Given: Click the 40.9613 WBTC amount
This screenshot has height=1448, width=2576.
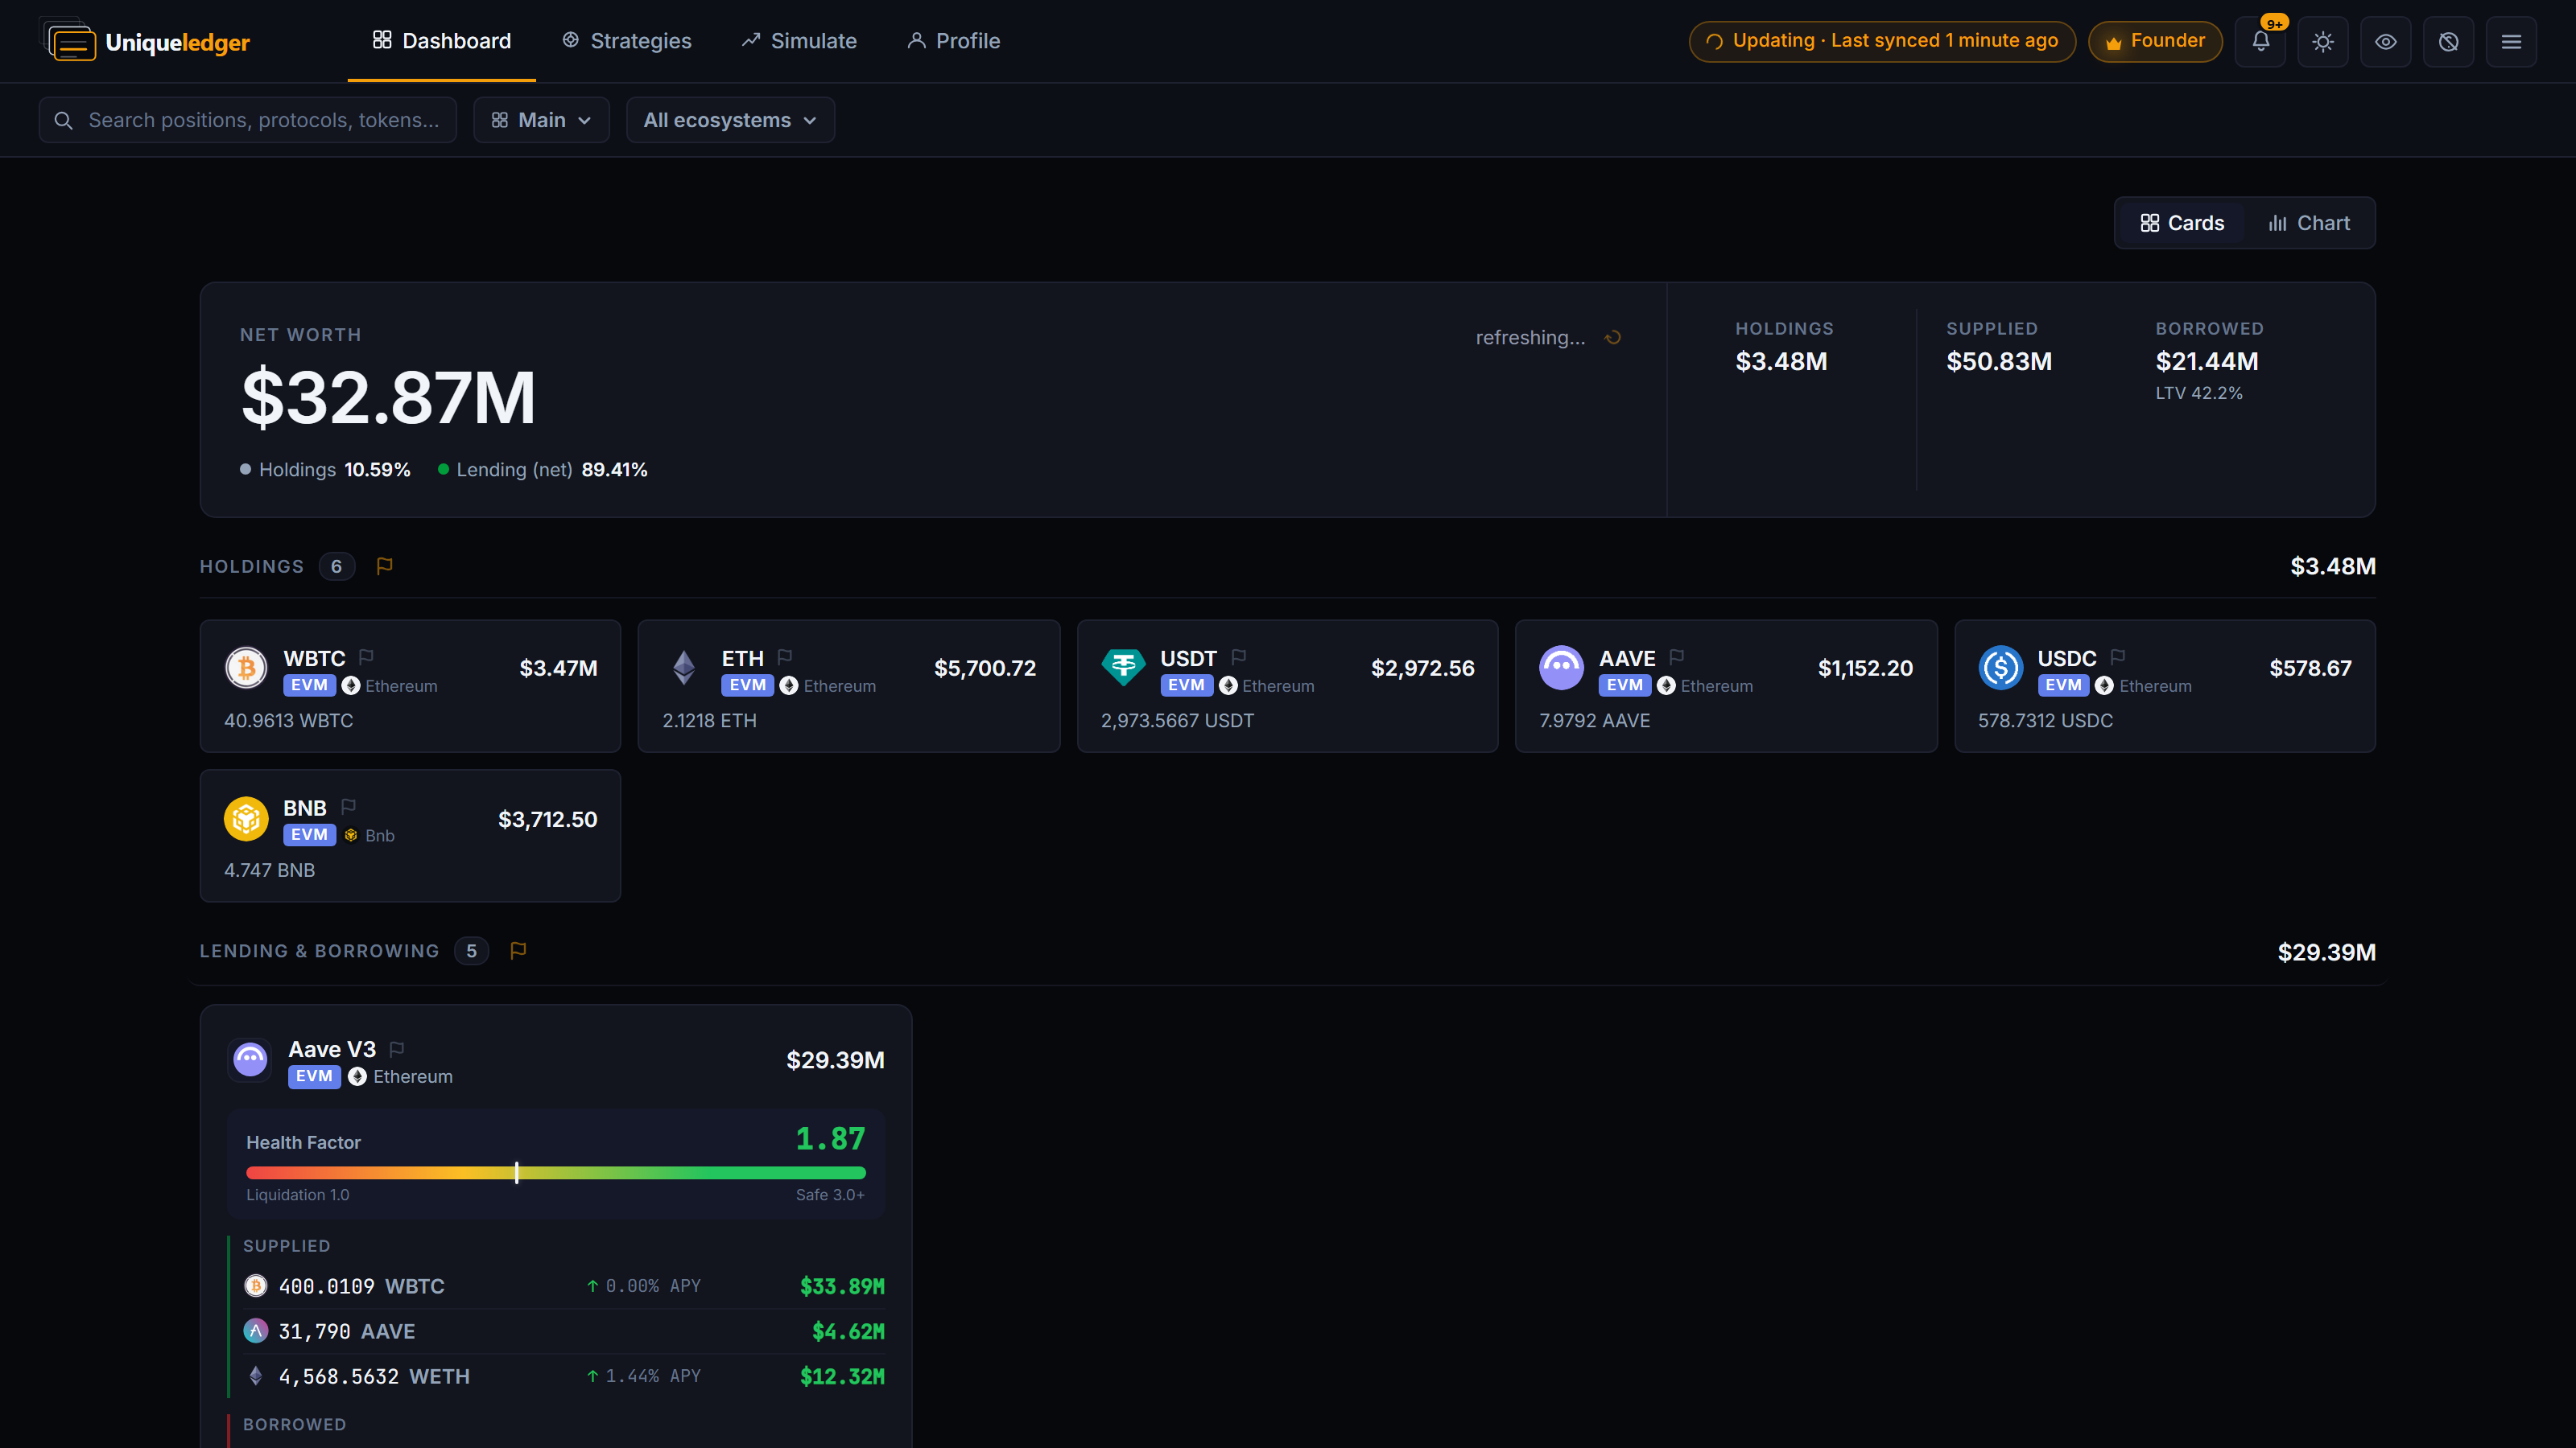Looking at the screenshot, I should tap(288, 719).
